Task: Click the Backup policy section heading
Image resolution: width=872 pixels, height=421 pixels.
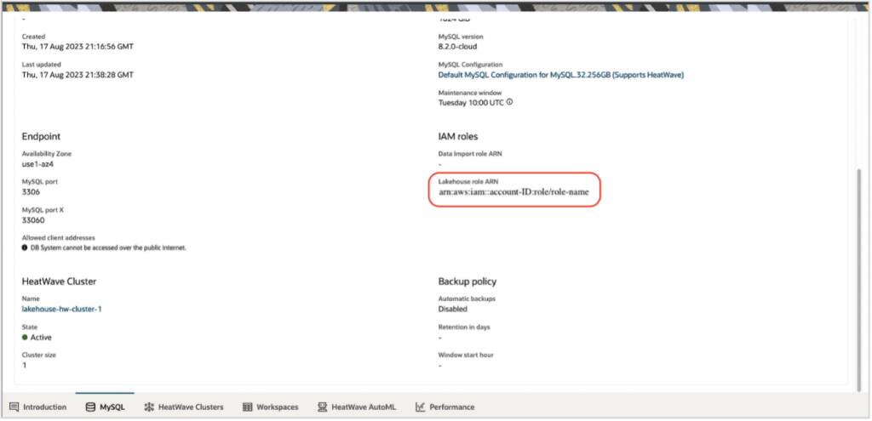Action: [468, 282]
